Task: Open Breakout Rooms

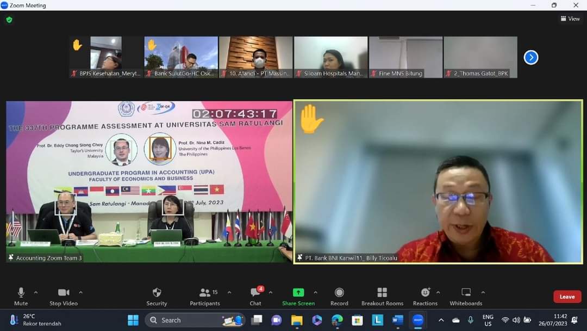Action: click(x=382, y=296)
